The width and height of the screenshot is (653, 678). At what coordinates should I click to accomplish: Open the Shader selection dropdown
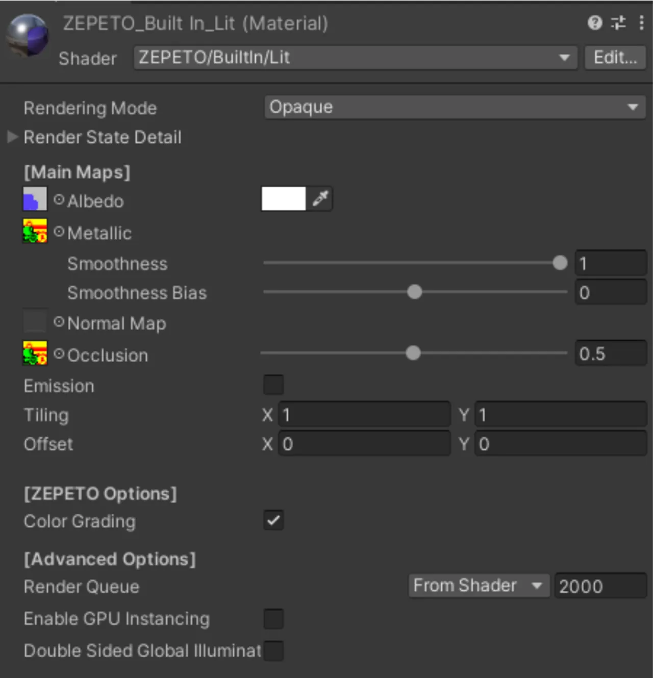pos(355,58)
